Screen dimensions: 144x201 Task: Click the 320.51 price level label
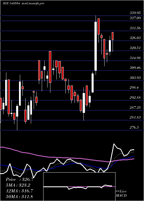tap(135, 48)
